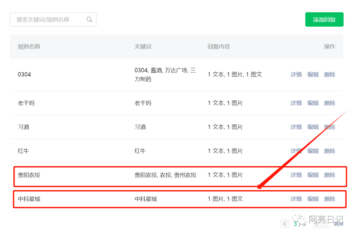Screen dimensions: 355x235
Task: Click 编辑 for 红牛 rule
Action: (313, 151)
